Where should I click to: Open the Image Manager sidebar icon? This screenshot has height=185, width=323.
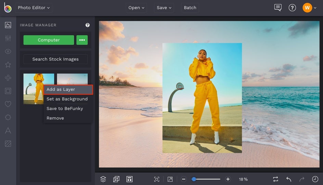coord(8,25)
